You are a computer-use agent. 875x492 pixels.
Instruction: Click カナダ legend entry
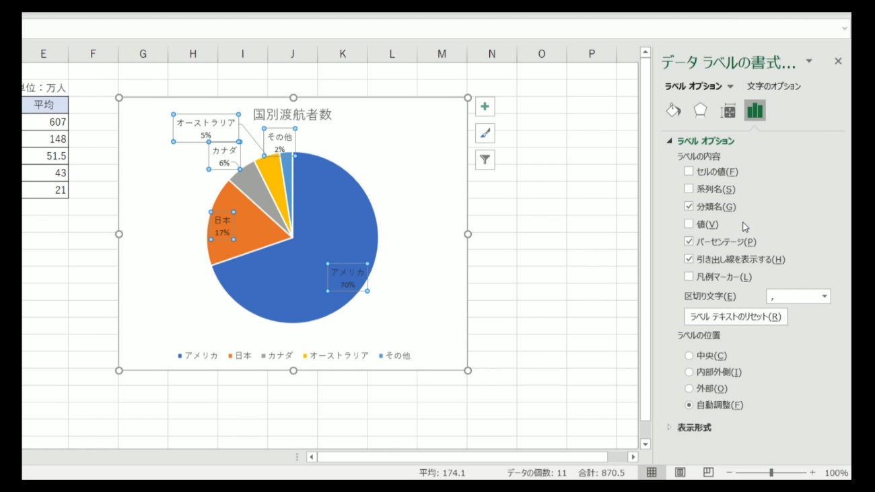(x=277, y=355)
